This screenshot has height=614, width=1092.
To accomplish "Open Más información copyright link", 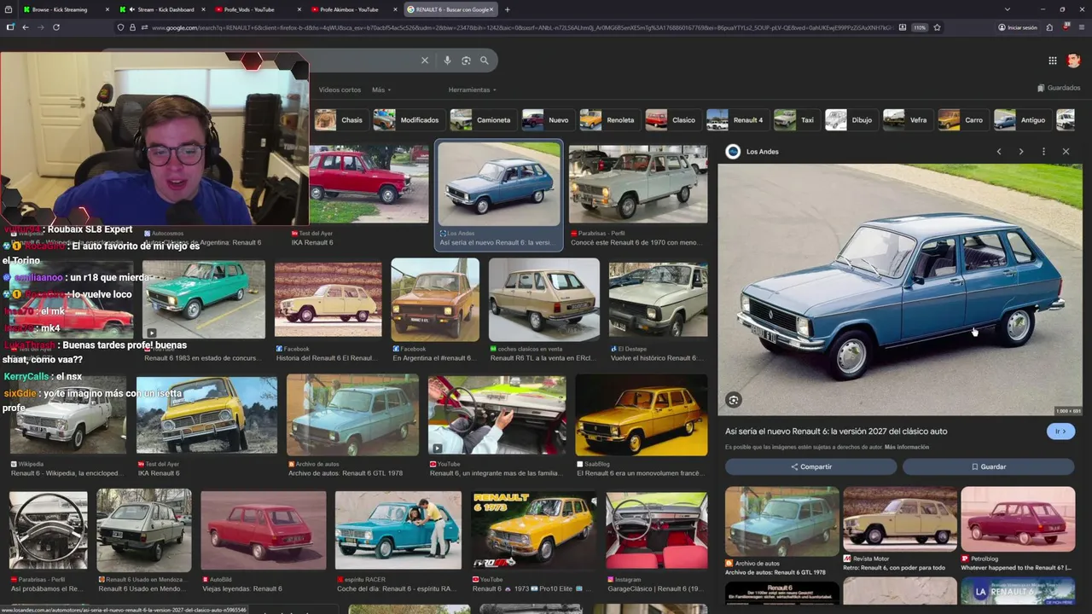I will tap(907, 447).
